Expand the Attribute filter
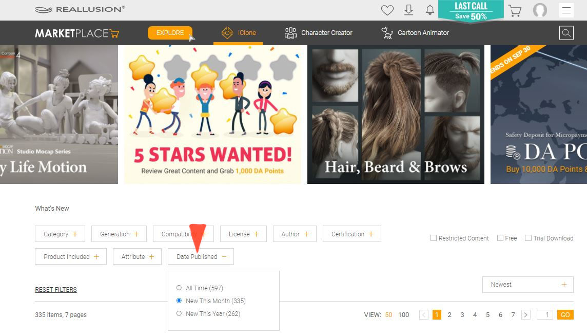 [x=137, y=256]
